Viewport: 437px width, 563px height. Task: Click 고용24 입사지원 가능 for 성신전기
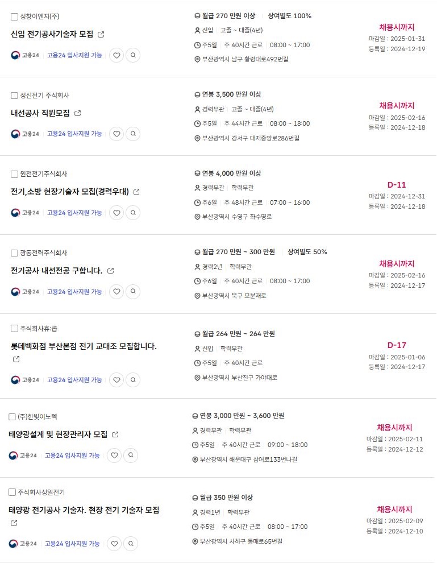pyautogui.click(x=74, y=134)
